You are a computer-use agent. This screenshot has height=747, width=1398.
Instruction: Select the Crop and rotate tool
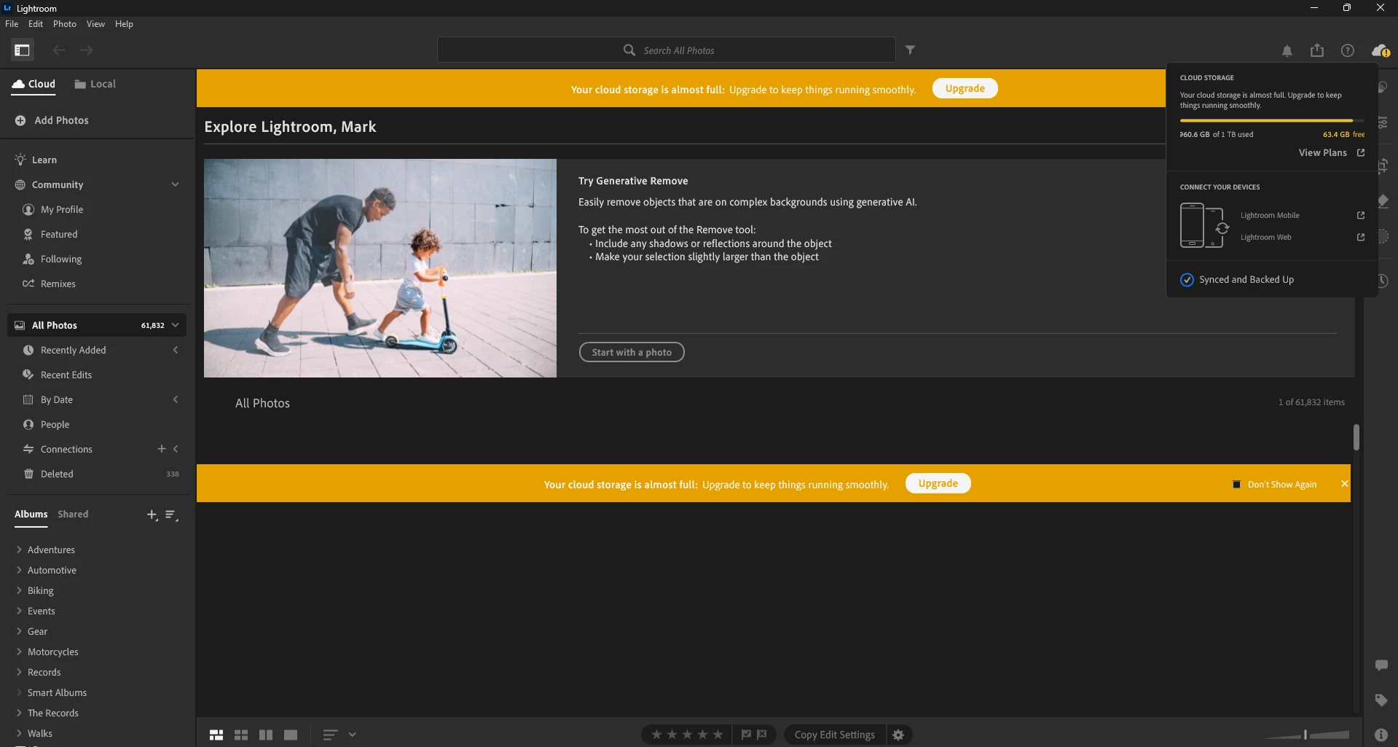point(1383,166)
